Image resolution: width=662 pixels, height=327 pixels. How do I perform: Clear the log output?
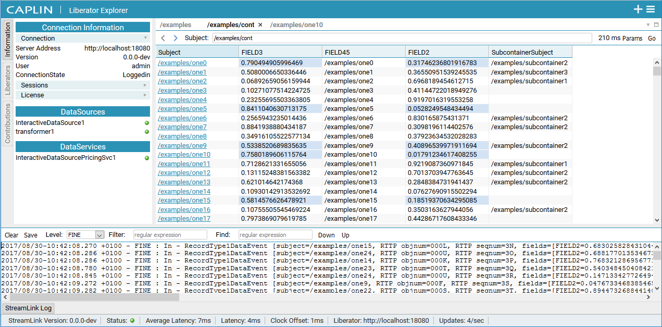(11, 235)
